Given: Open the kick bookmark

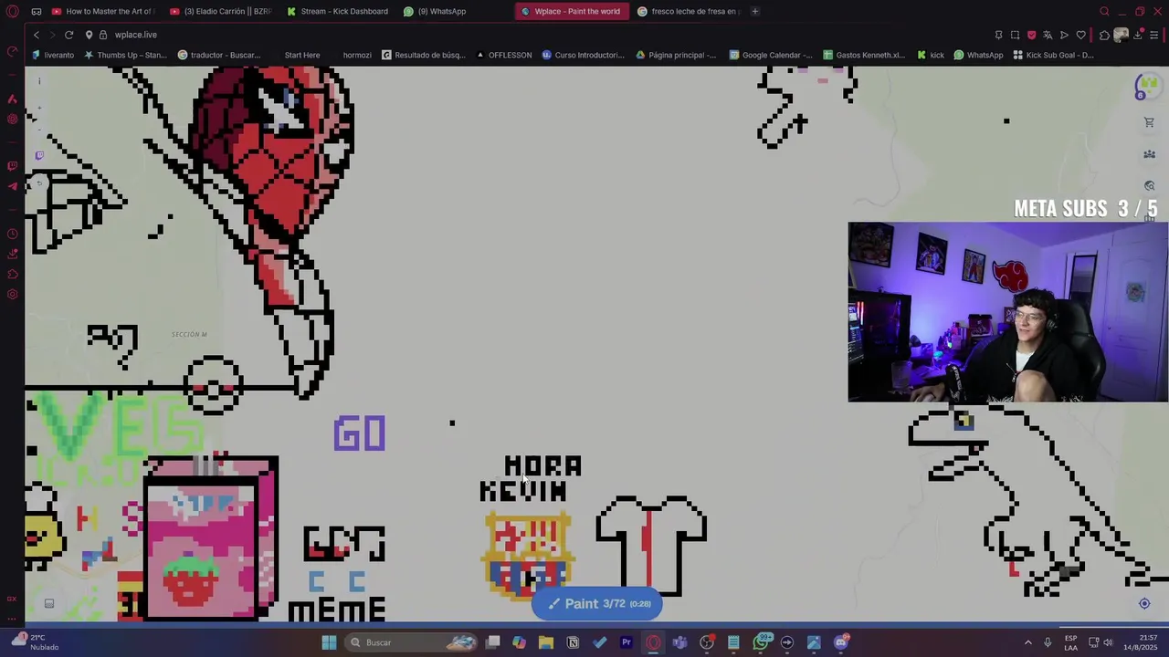Looking at the screenshot, I should click(931, 55).
